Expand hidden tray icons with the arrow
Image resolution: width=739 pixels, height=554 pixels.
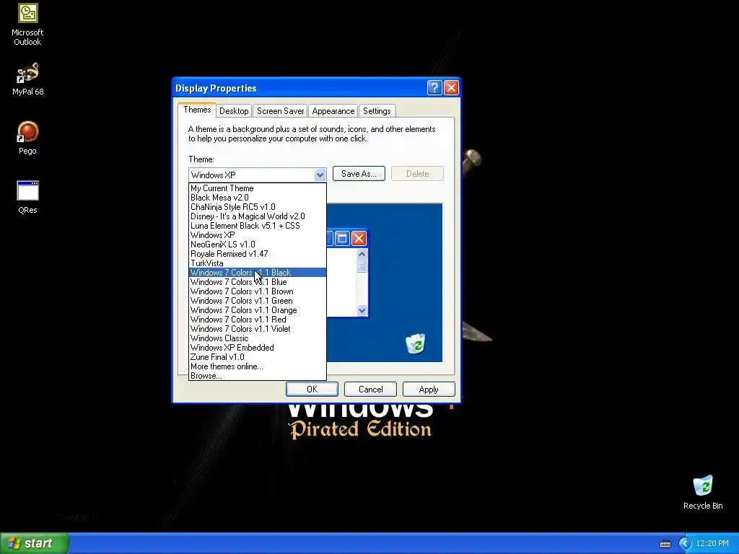(x=685, y=544)
